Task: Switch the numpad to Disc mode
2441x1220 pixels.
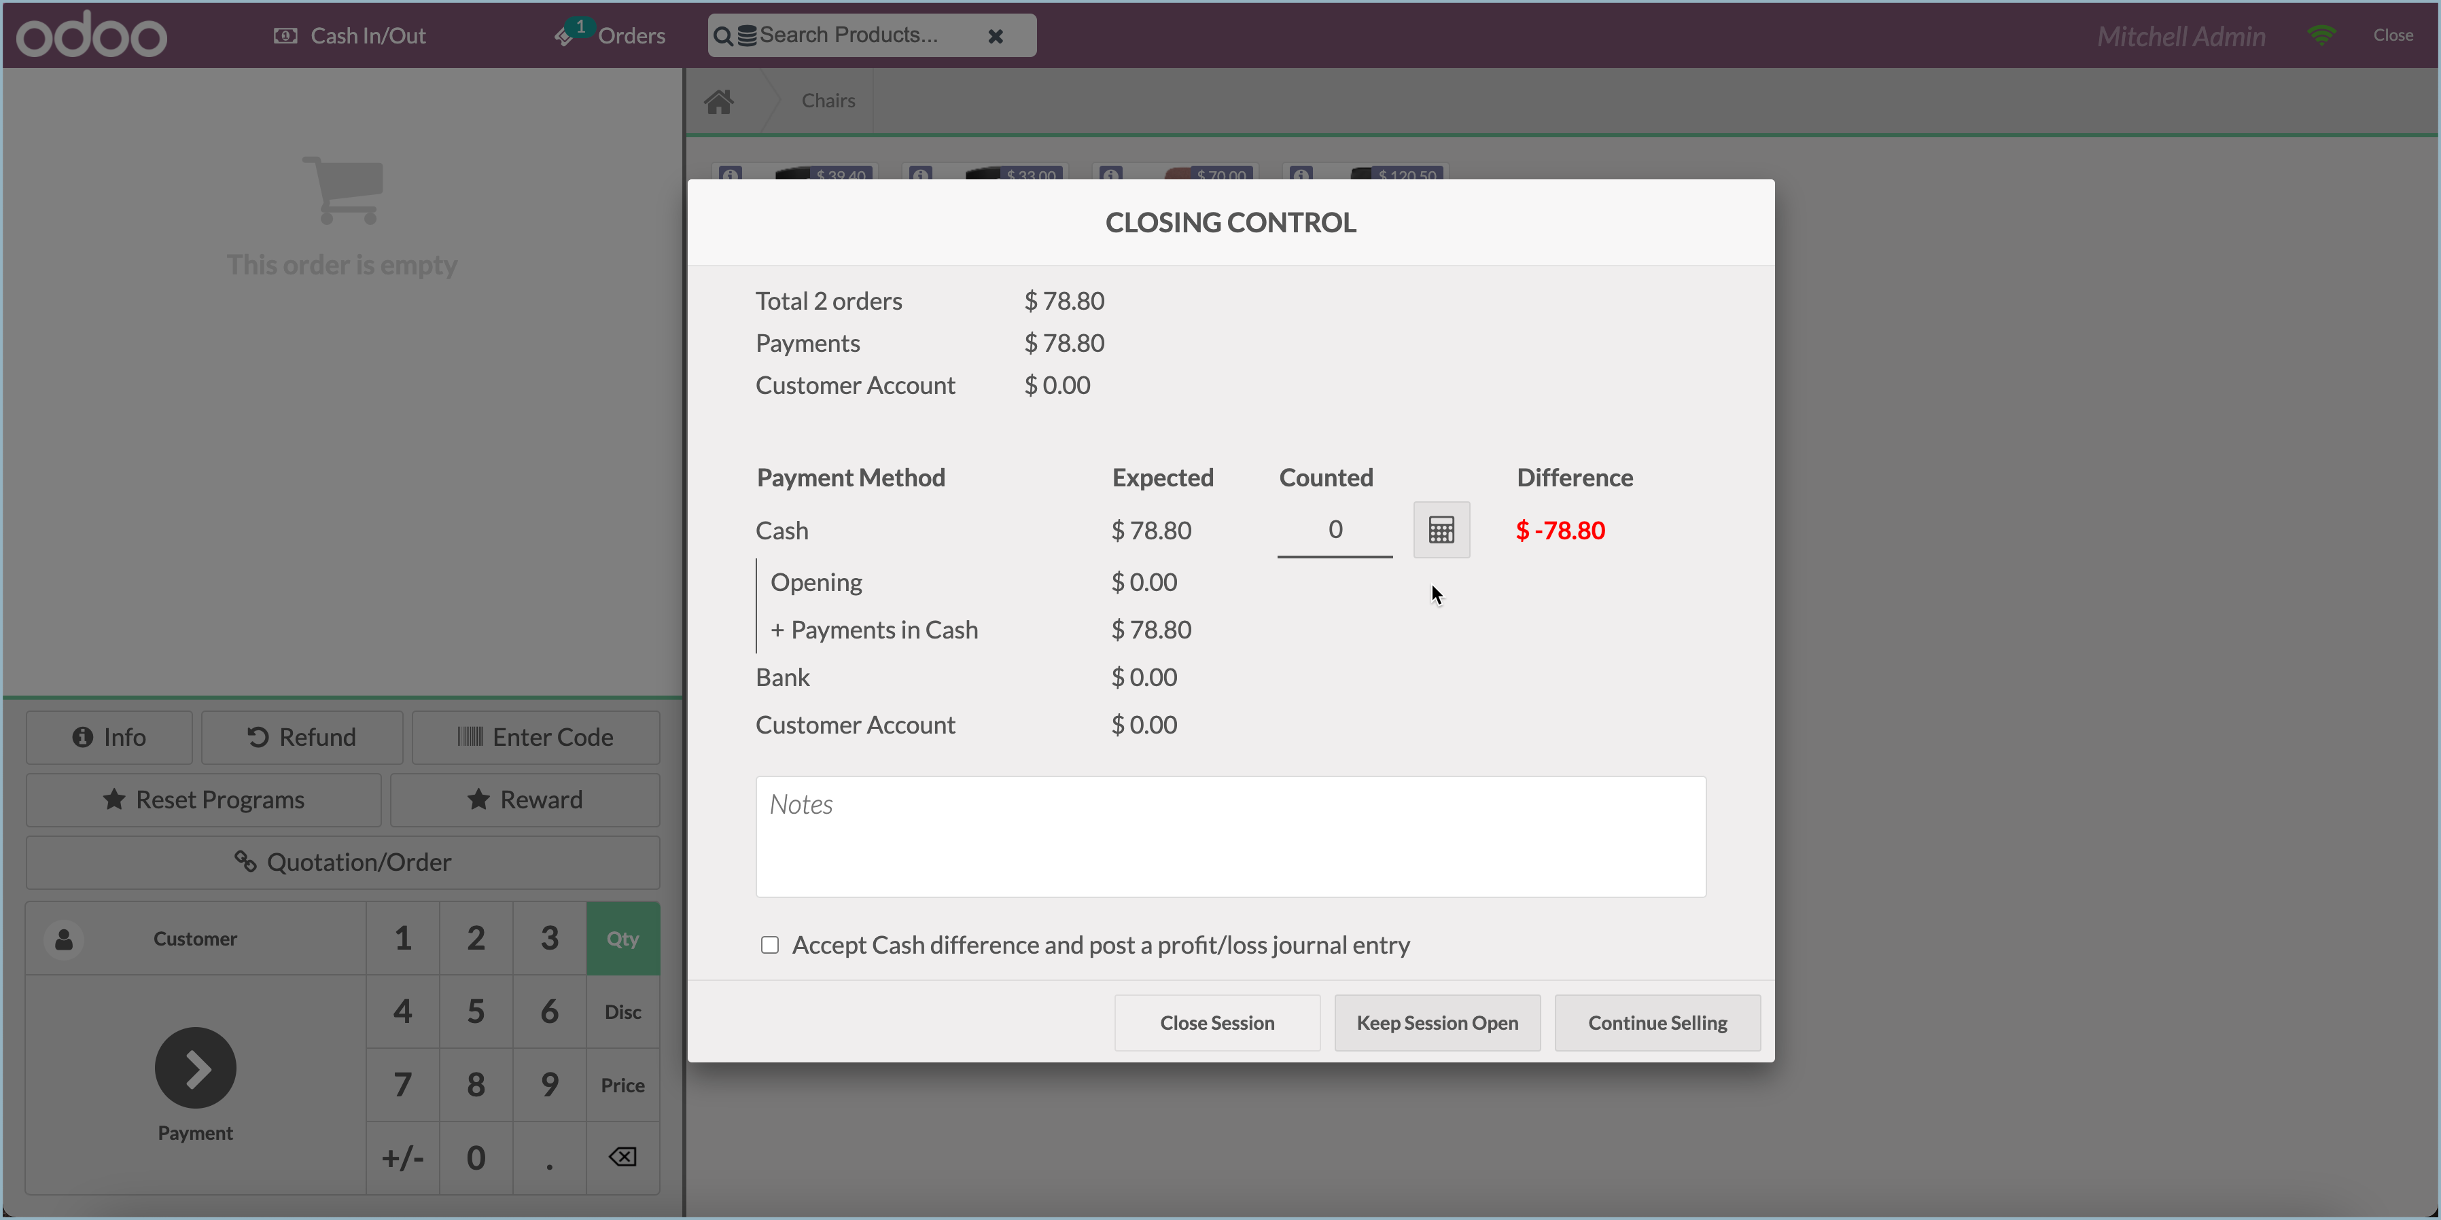Action: point(622,1011)
